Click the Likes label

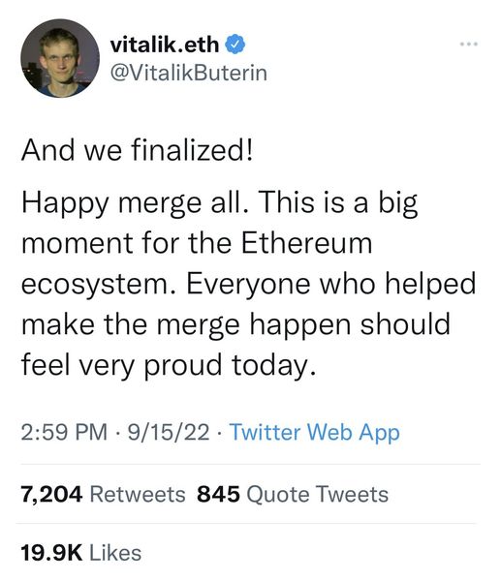(x=115, y=553)
